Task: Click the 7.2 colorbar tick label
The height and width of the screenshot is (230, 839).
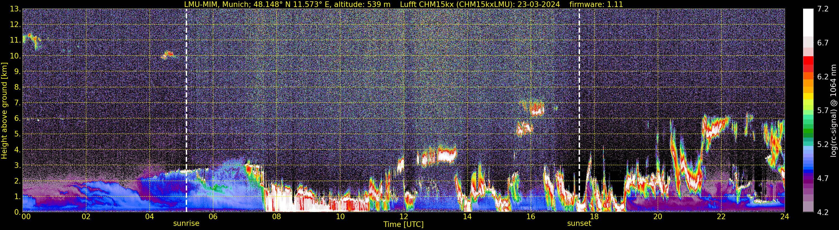Action: [x=823, y=9]
